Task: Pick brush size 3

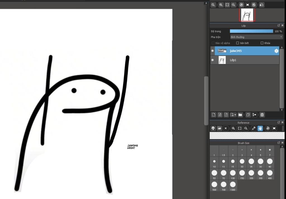Action: [242, 151]
